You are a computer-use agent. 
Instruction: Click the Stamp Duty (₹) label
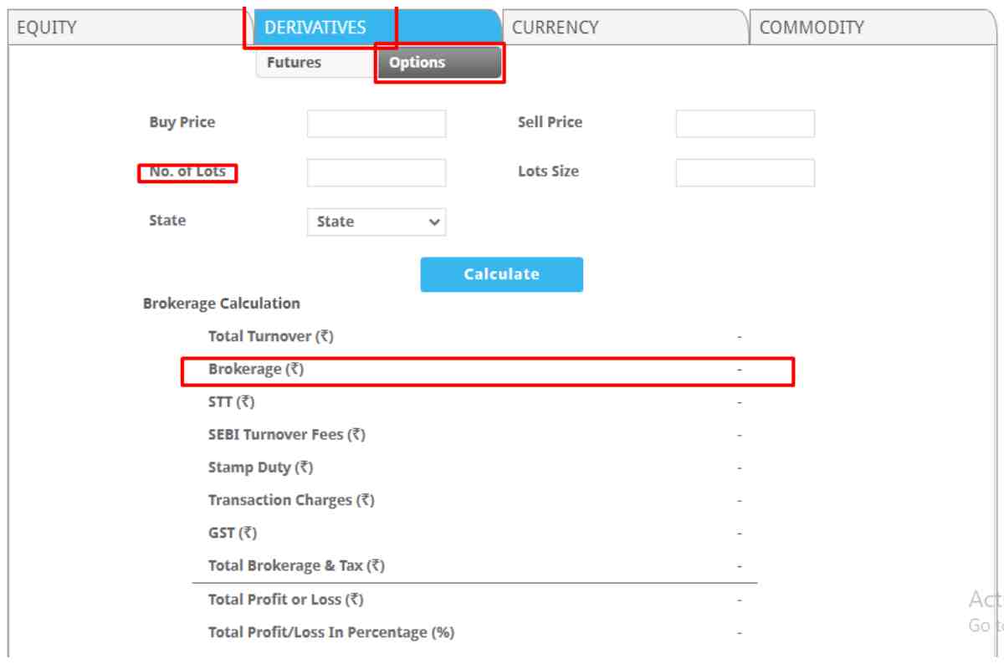[x=260, y=467]
